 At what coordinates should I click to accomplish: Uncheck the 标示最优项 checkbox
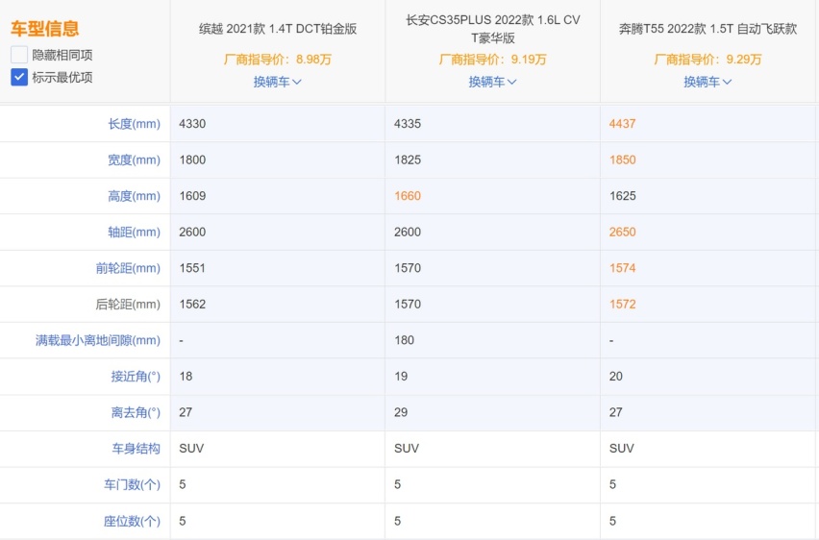[19, 77]
